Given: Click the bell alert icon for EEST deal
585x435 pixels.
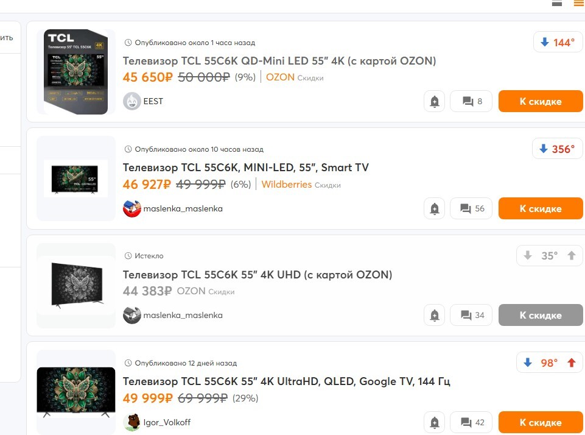Looking at the screenshot, I should (434, 101).
